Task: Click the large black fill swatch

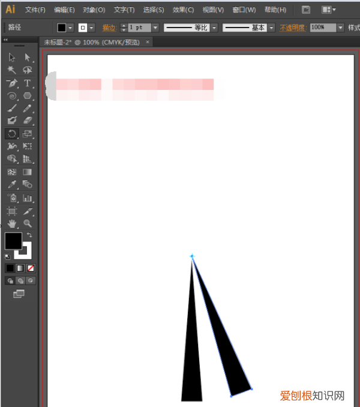Action: (13, 241)
